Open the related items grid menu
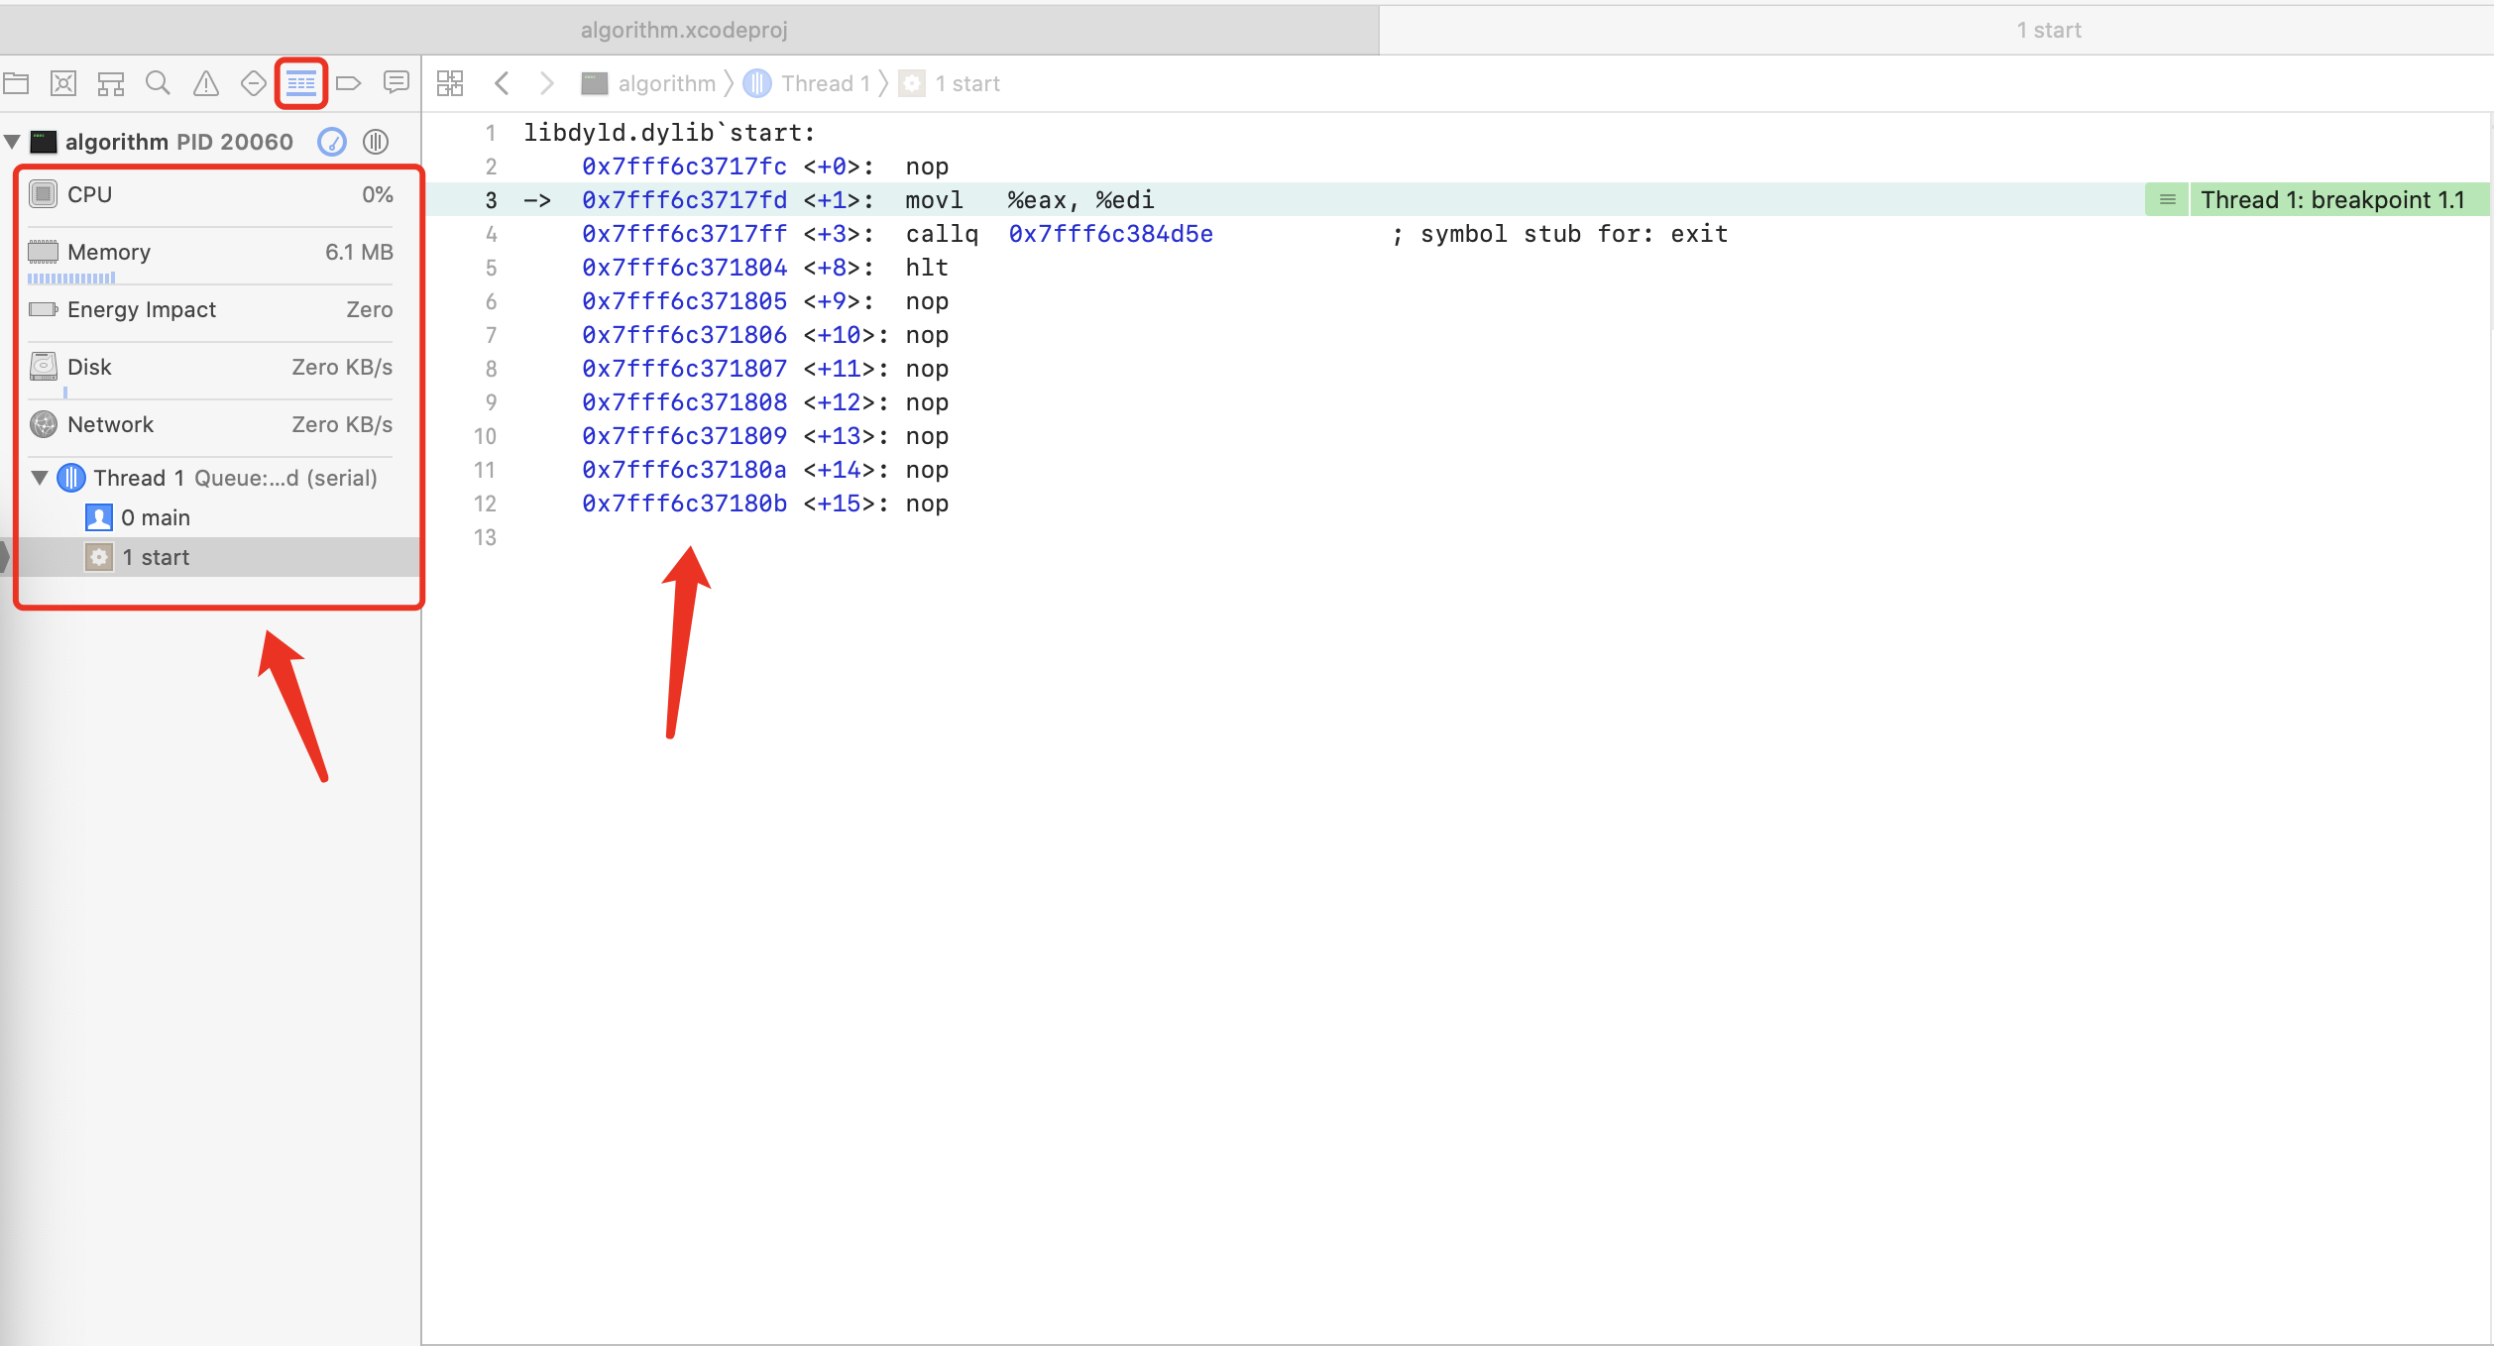Viewport: 2494px width, 1346px height. (x=450, y=83)
